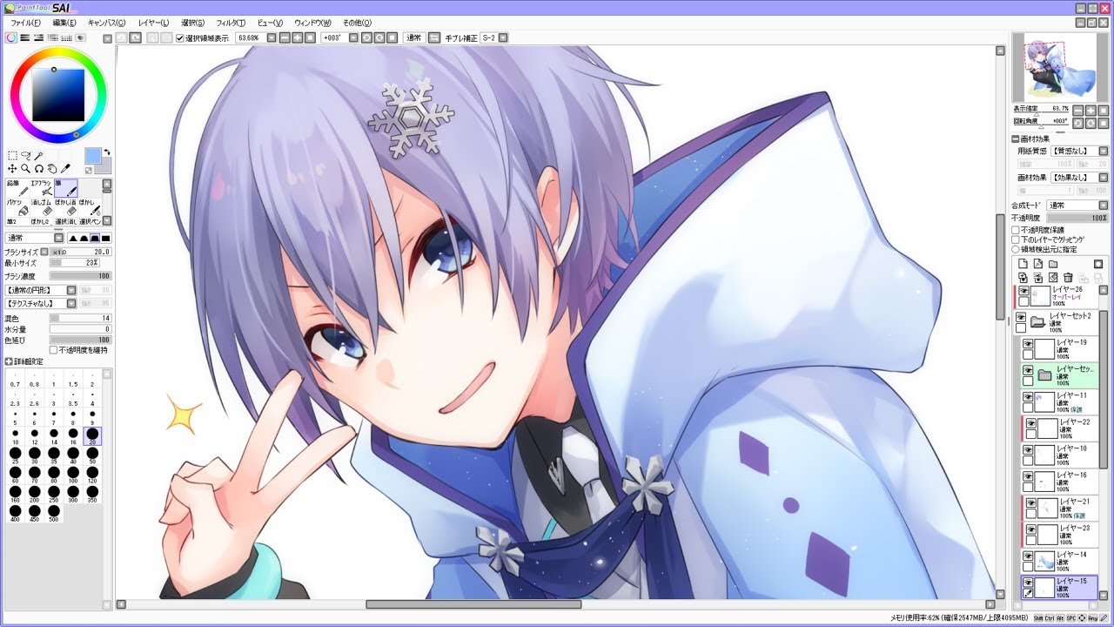Open ファイル(F) menu
This screenshot has width=1114, height=627.
pos(25,22)
